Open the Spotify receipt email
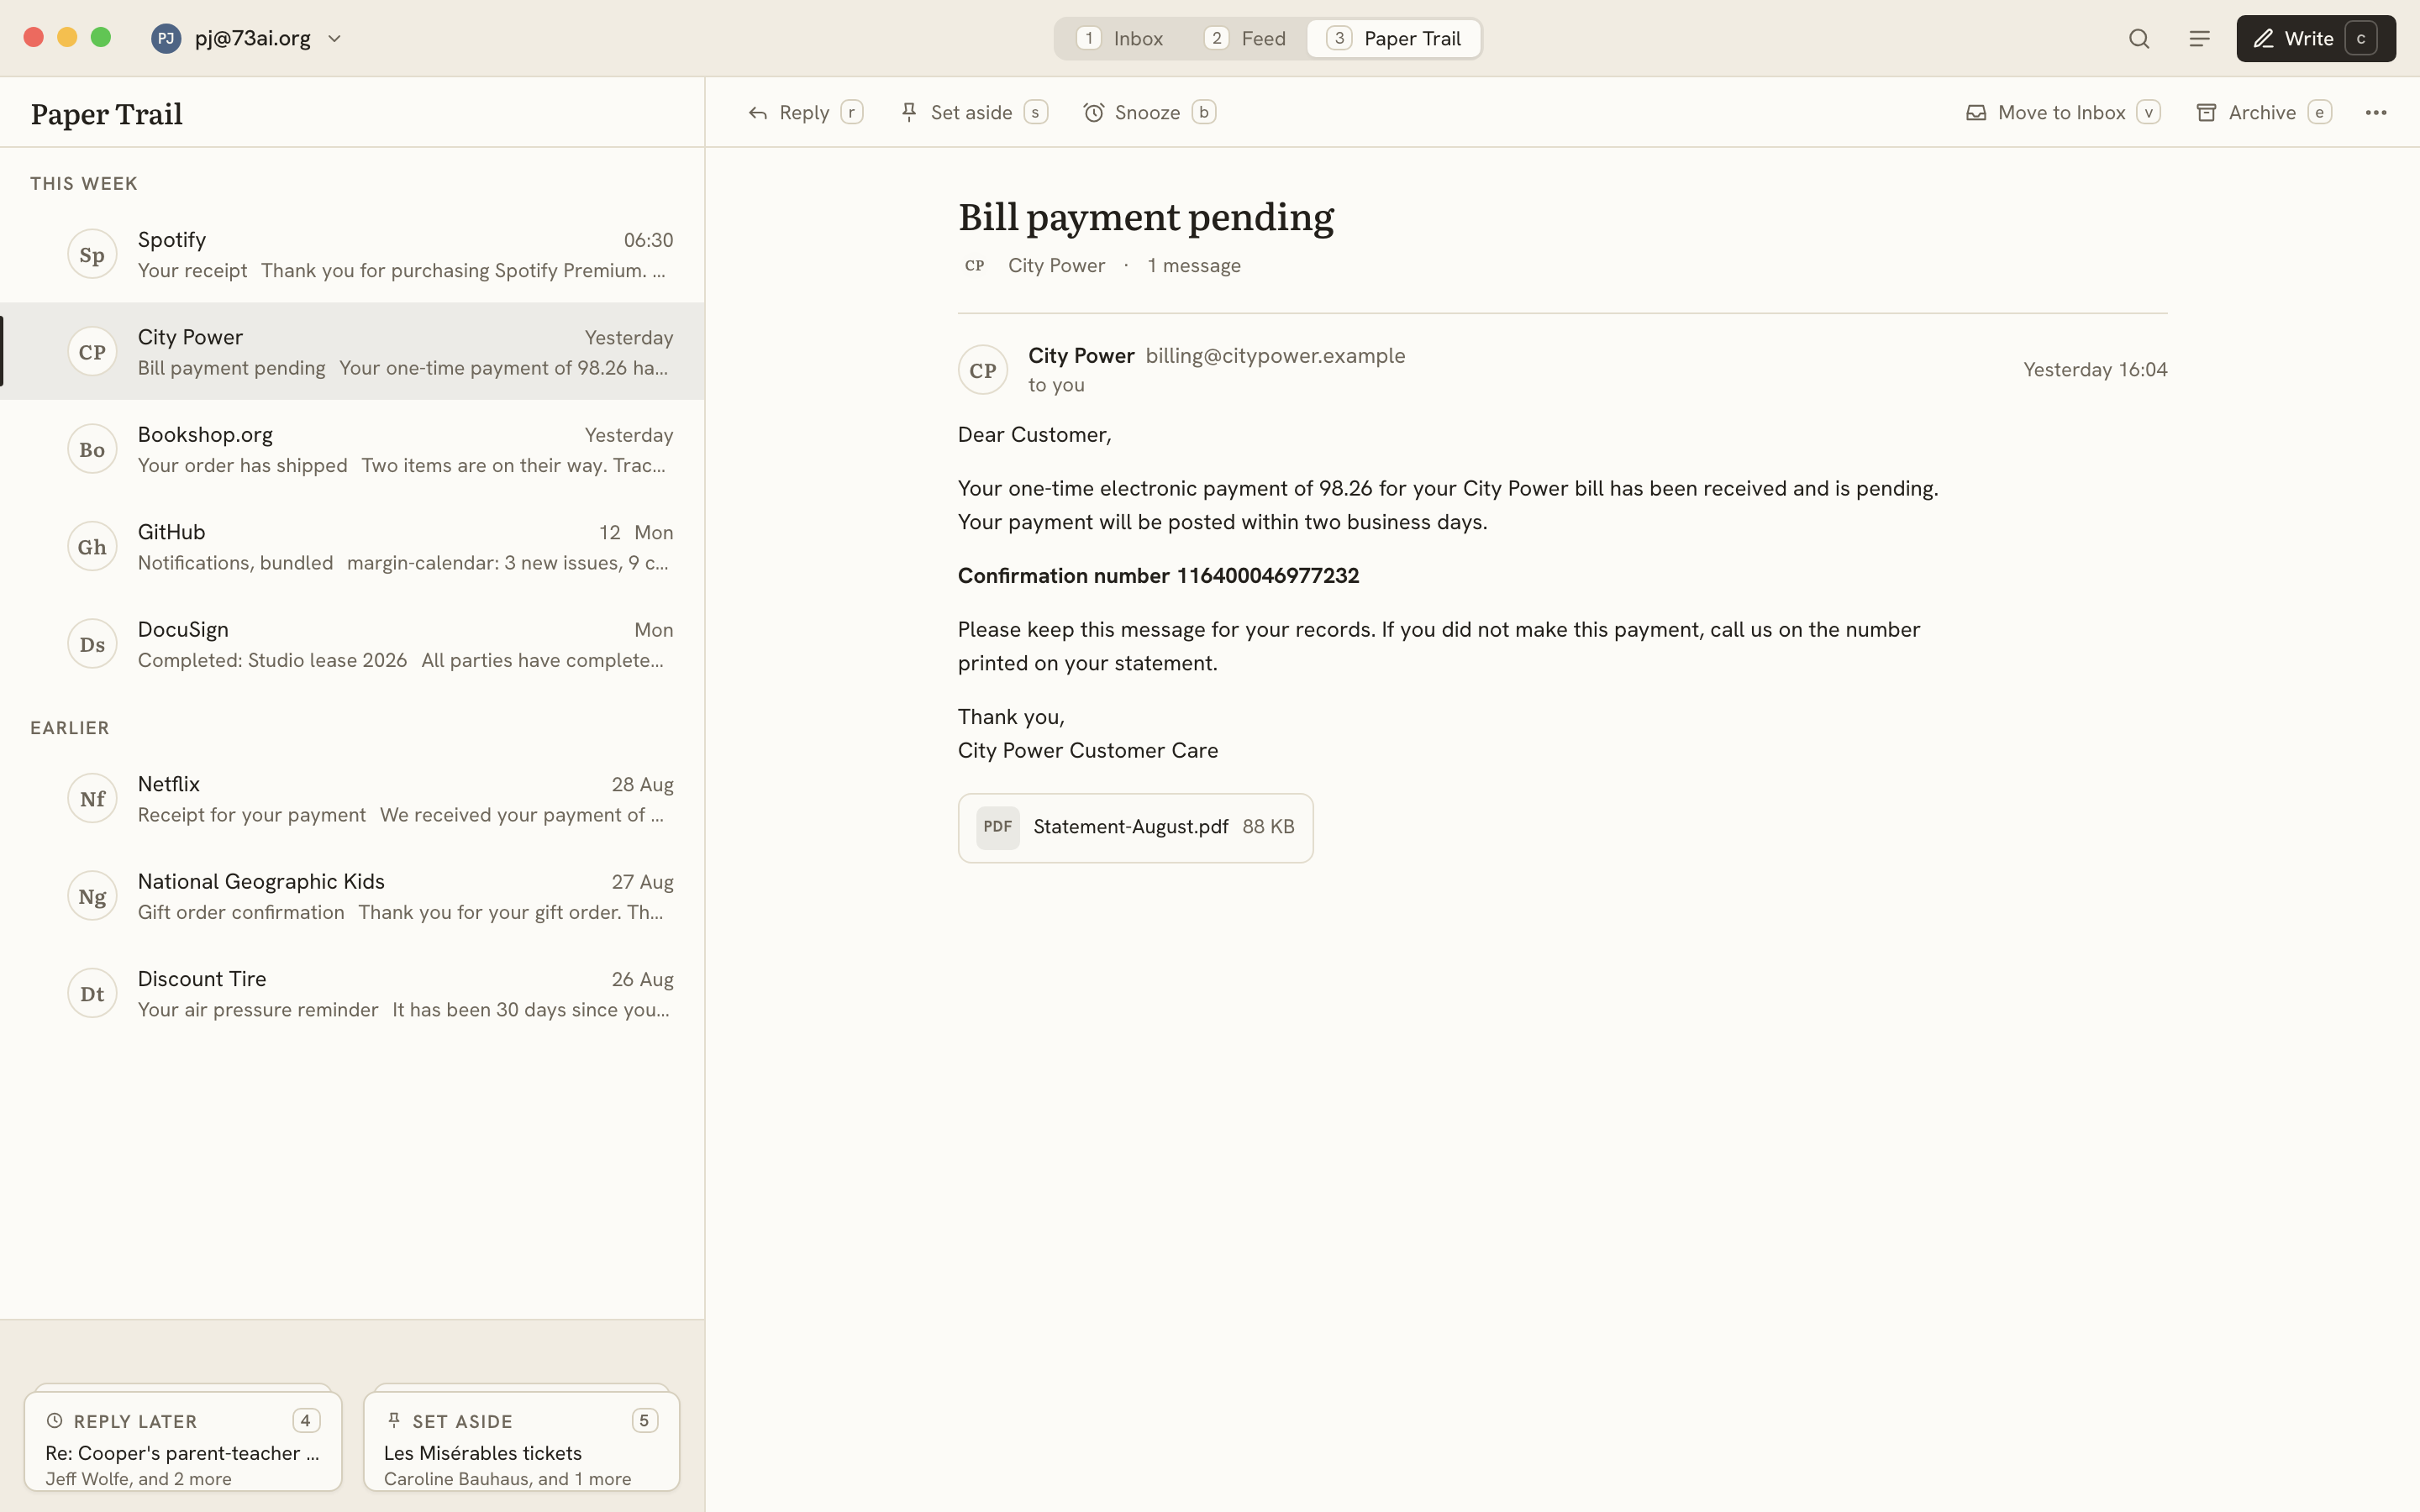 pos(352,254)
